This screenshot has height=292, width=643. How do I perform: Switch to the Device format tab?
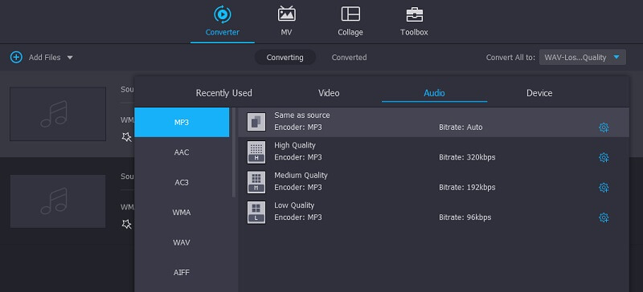(539, 93)
